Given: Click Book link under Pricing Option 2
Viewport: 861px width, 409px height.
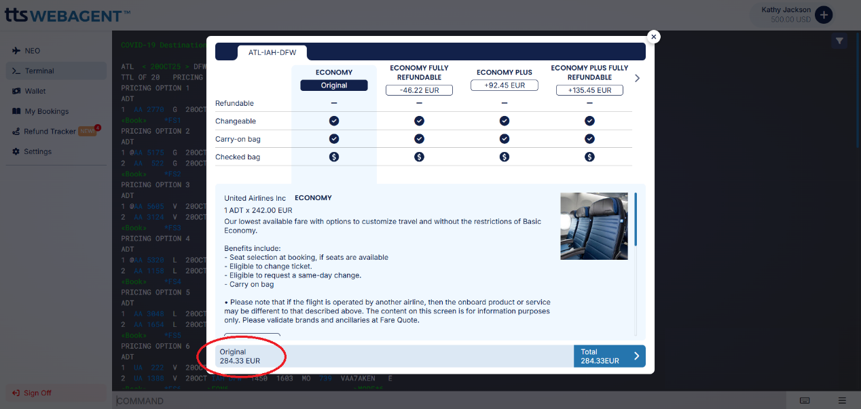Looking at the screenshot, I should (x=132, y=174).
